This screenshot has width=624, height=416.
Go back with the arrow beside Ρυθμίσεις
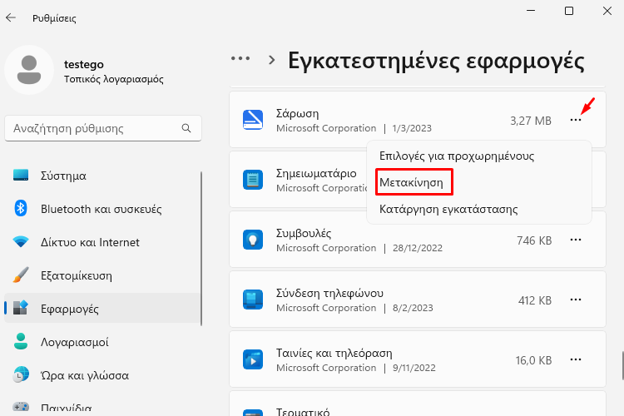click(11, 17)
